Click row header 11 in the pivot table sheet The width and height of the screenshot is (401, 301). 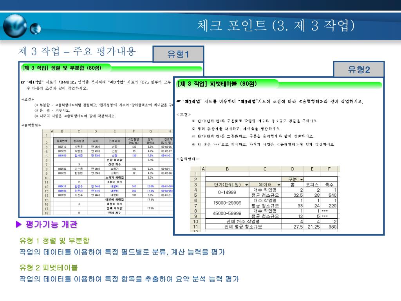point(196,227)
